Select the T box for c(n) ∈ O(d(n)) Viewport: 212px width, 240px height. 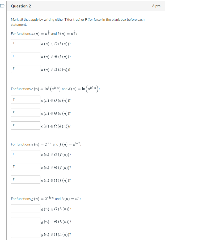pyautogui.click(x=25, y=100)
